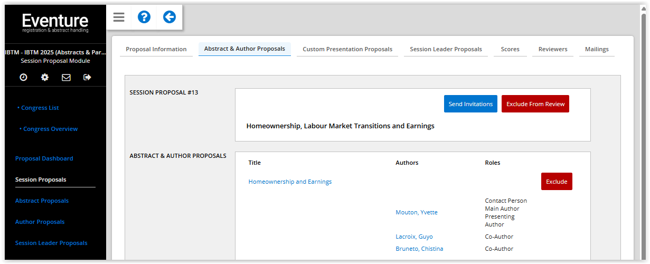Switch to the Proposal Information tab
The width and height of the screenshot is (650, 264).
coord(156,49)
